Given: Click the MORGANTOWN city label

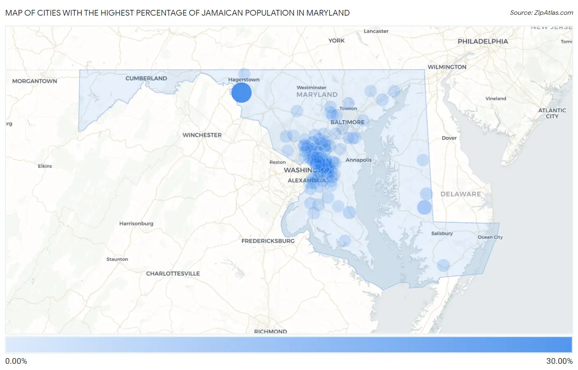Looking at the screenshot, I should point(35,81).
